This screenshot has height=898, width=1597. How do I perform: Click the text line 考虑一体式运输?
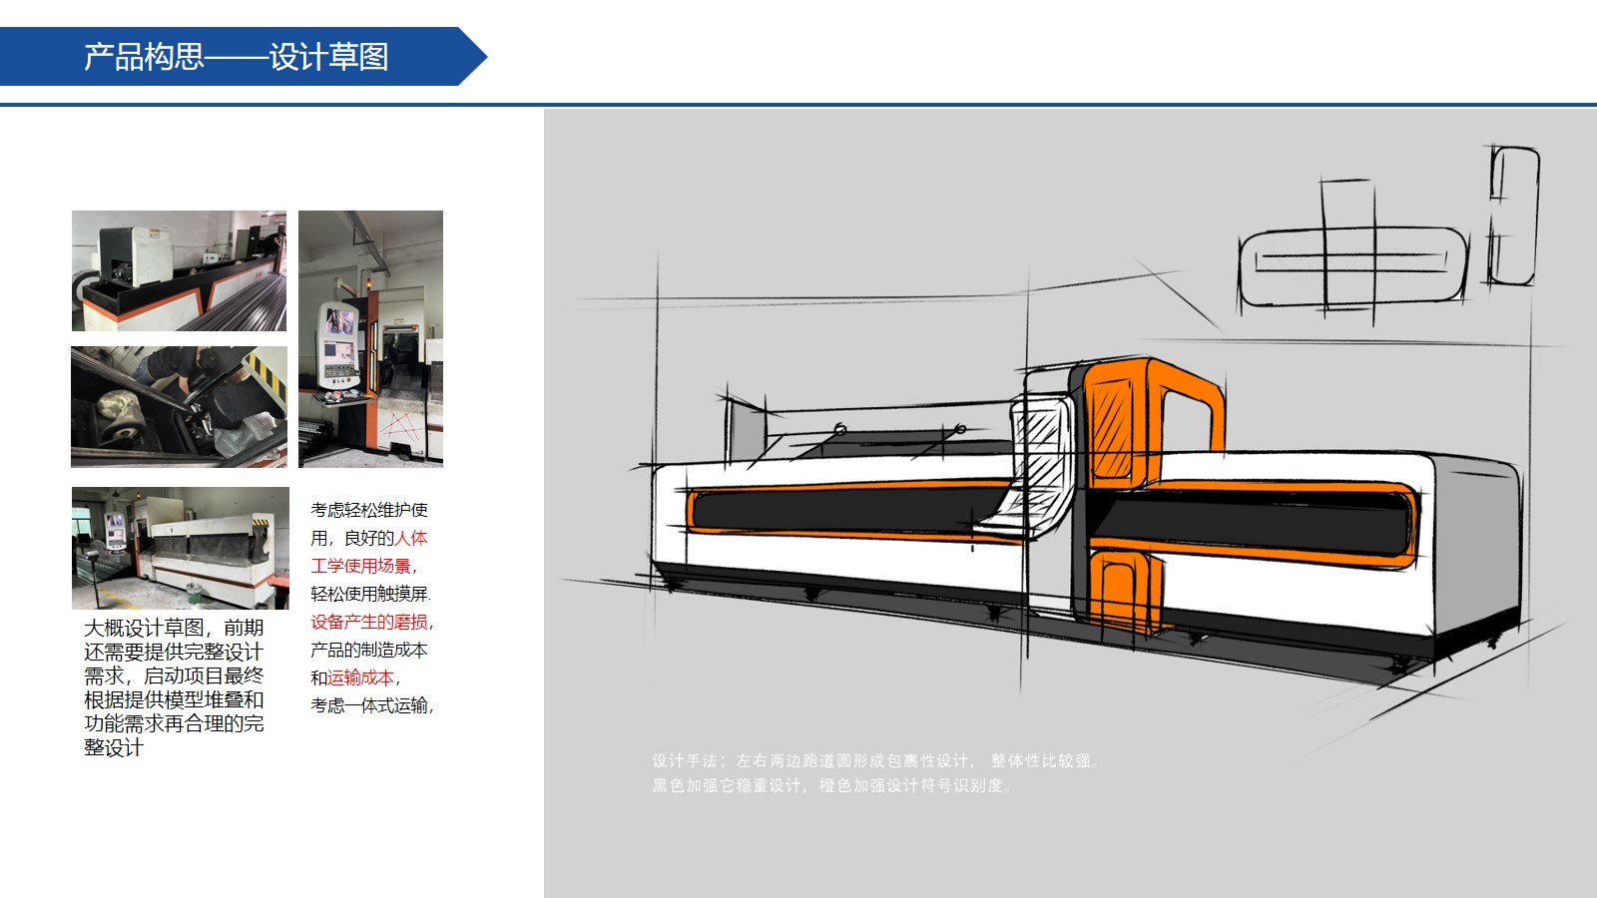tap(369, 705)
